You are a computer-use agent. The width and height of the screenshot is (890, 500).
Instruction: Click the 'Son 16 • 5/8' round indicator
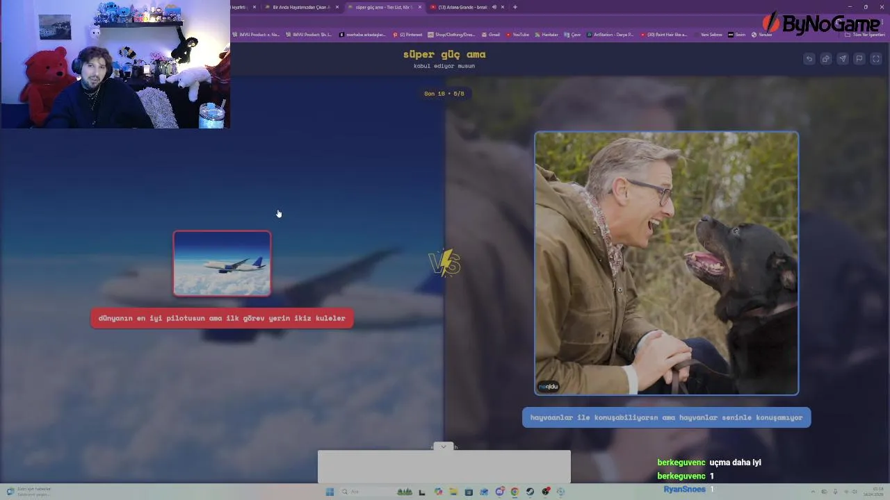(444, 93)
